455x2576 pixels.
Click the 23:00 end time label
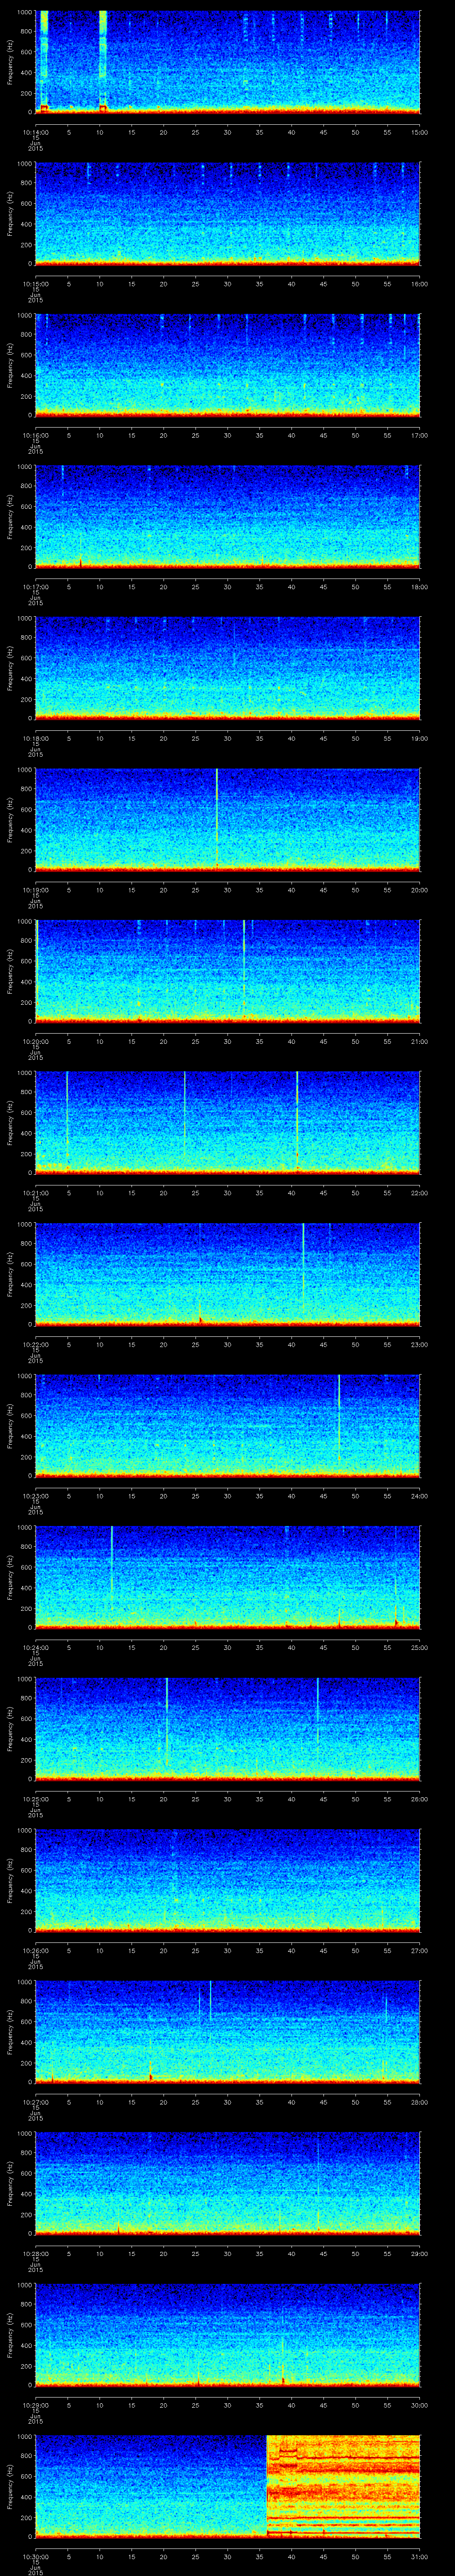pos(419,1344)
